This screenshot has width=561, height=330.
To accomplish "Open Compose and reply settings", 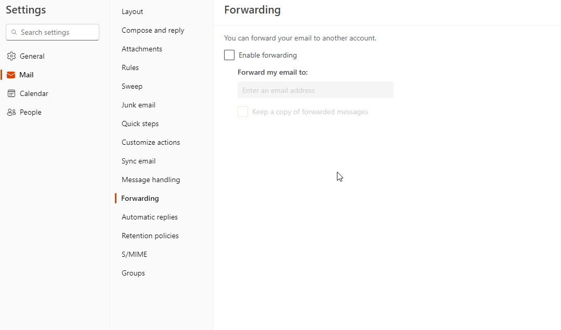I will coord(153,30).
